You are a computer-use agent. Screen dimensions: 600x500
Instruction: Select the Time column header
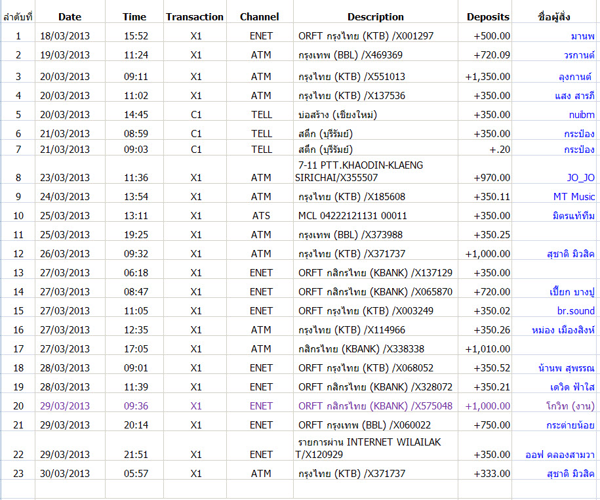[134, 17]
